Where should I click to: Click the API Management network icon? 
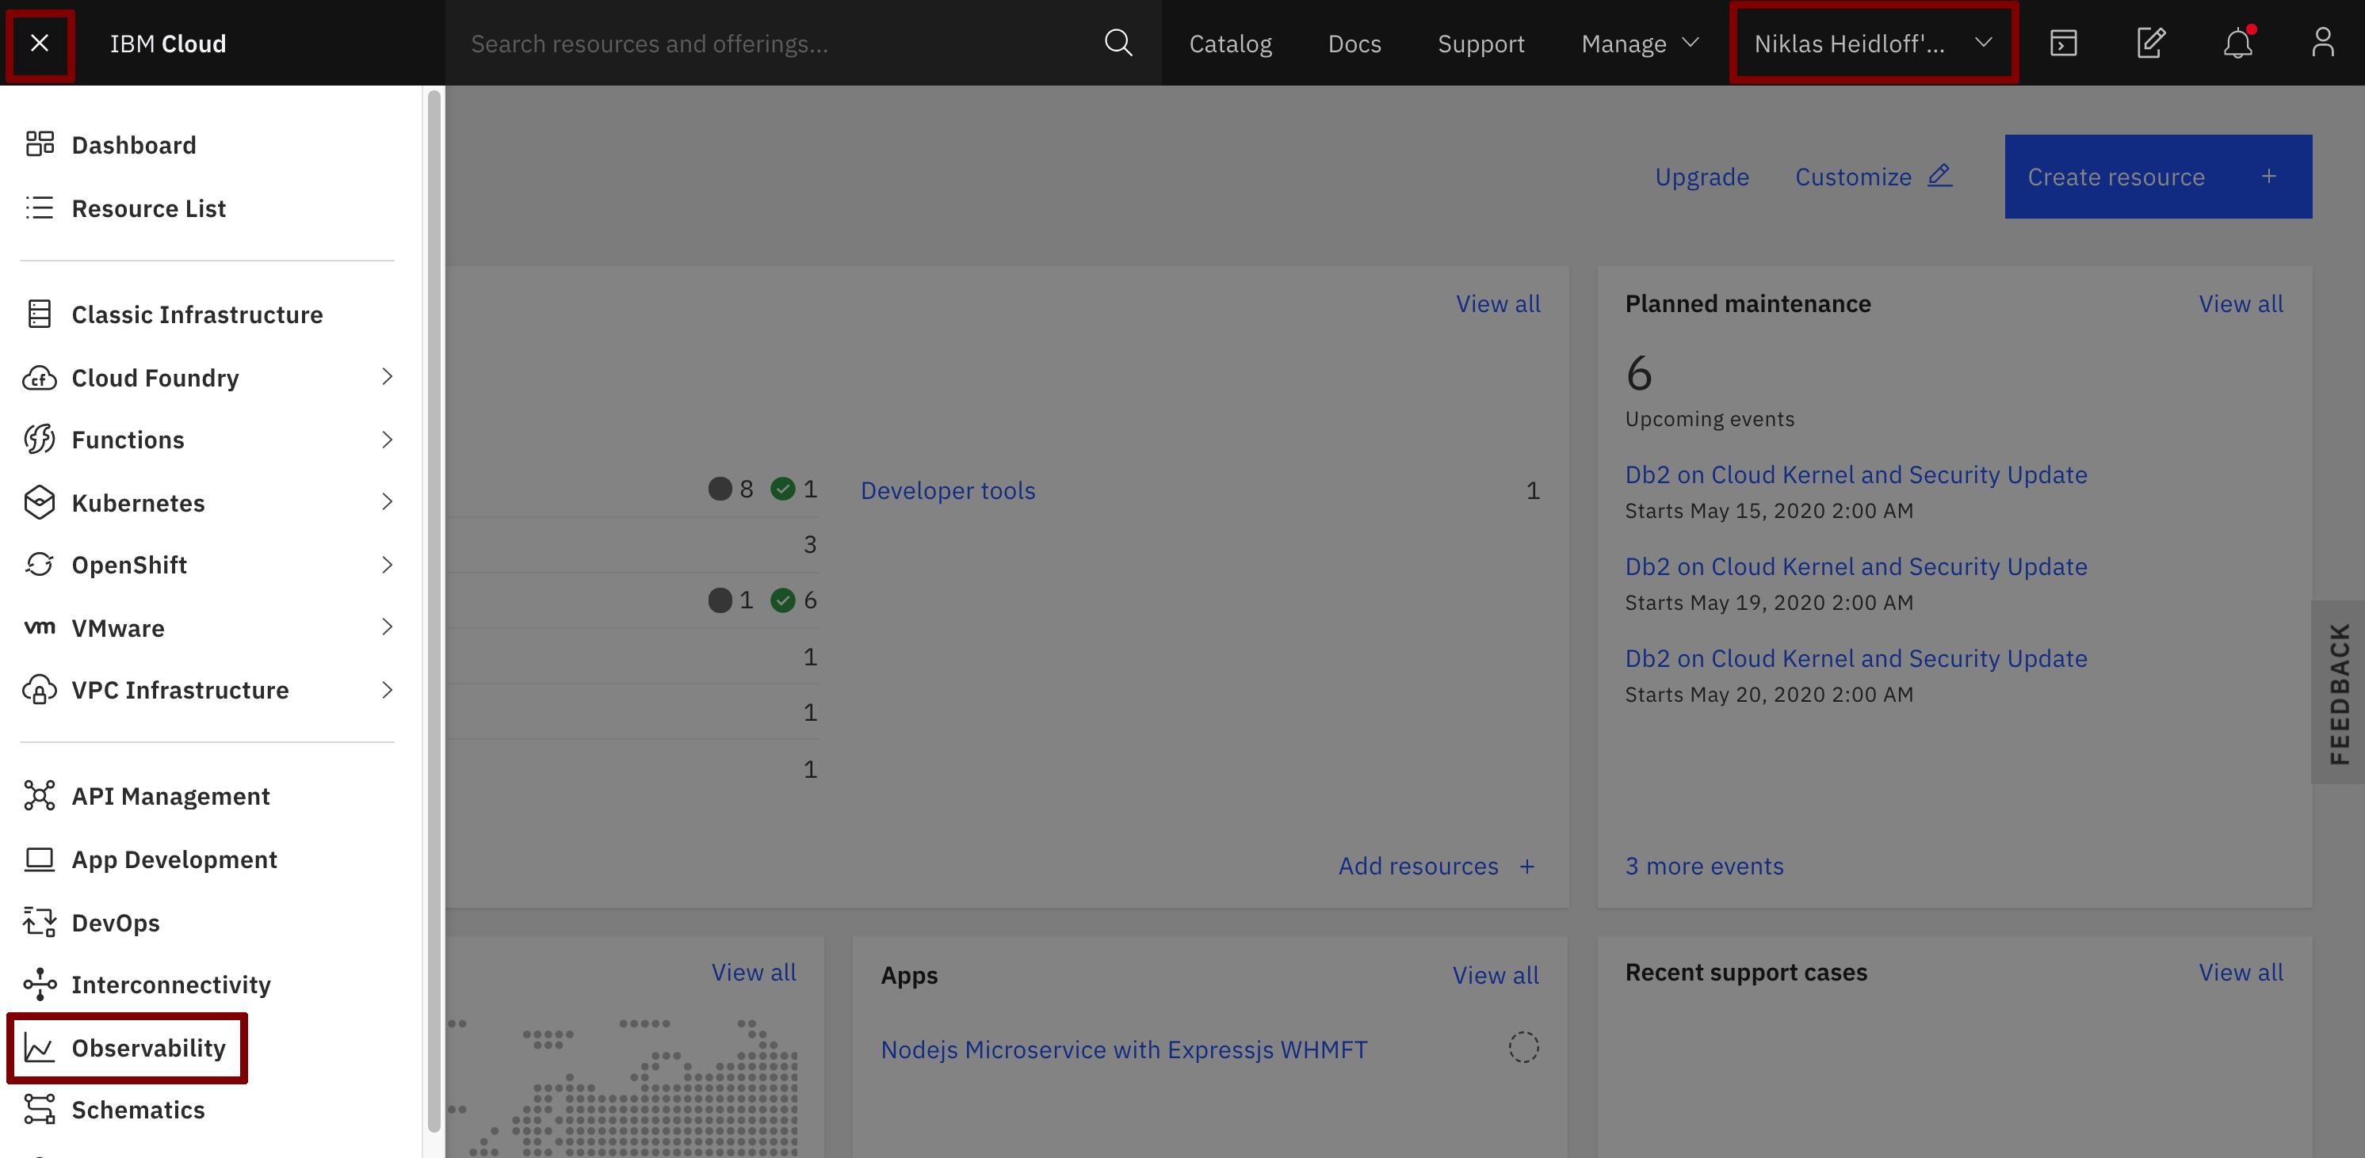point(40,795)
